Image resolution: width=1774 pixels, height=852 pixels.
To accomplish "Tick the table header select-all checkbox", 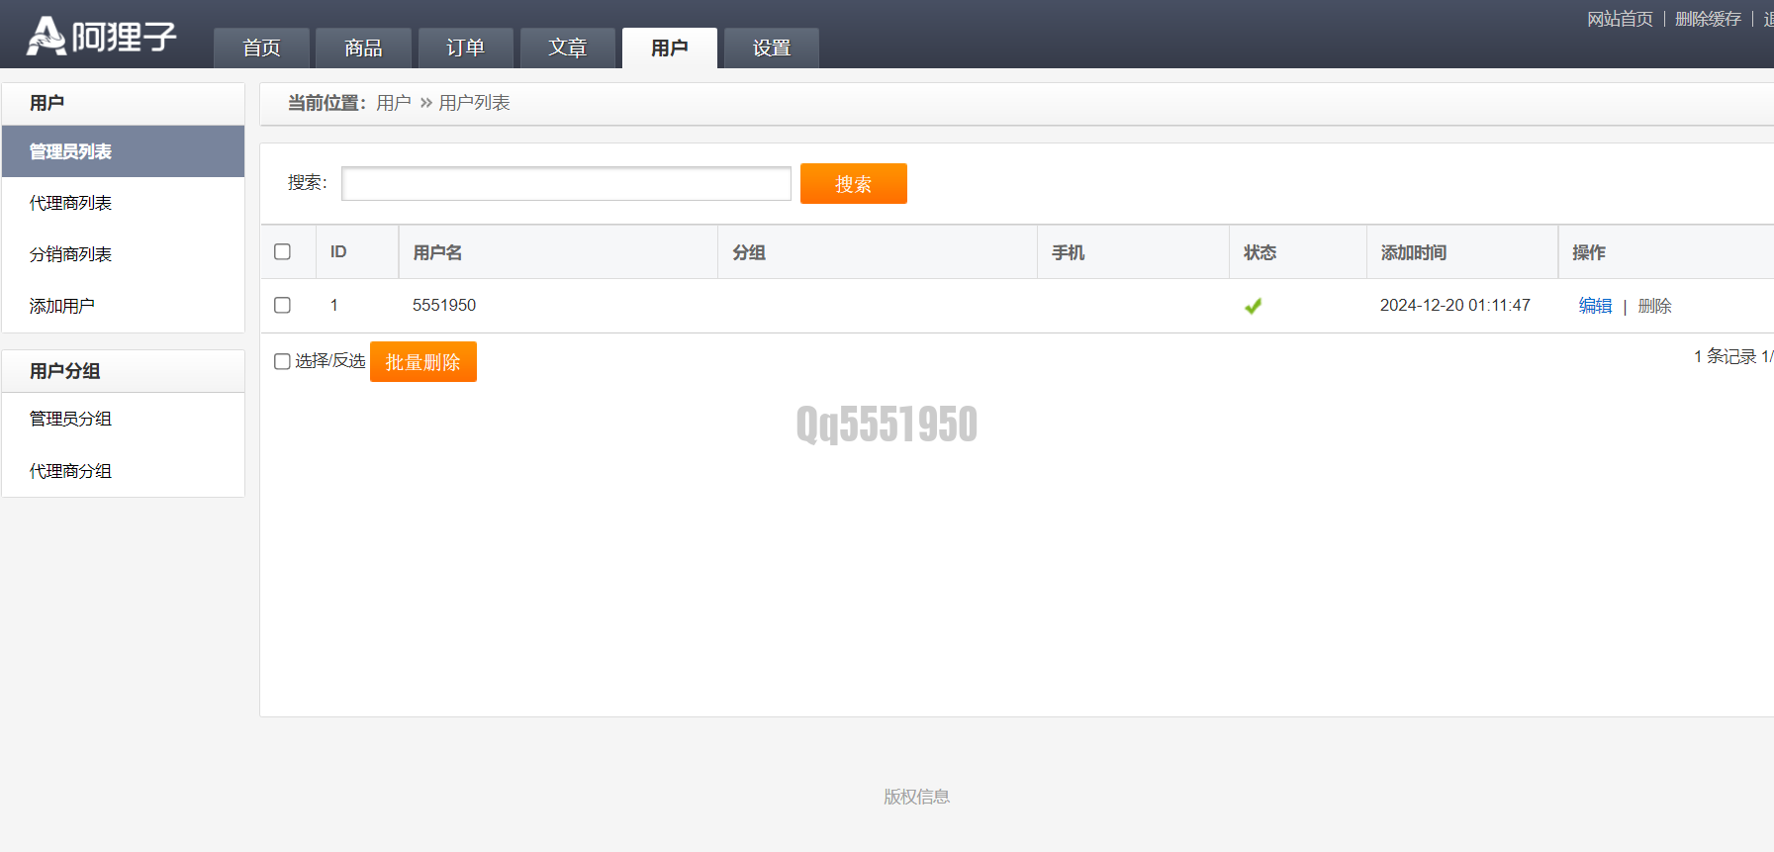I will pos(282,251).
